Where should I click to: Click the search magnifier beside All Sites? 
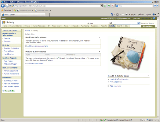pyautogui.click(x=139, y=23)
